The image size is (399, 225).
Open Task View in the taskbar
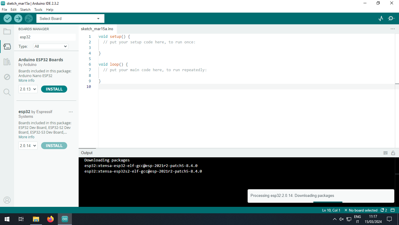pyautogui.click(x=21, y=219)
